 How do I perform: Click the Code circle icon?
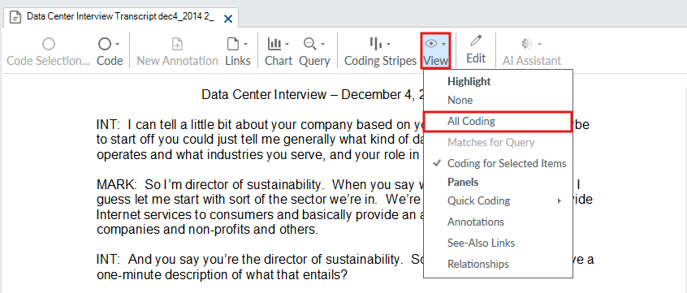(x=104, y=44)
